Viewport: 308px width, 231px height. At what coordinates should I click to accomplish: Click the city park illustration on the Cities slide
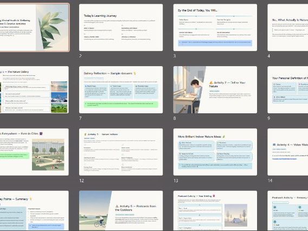(x=48, y=155)
